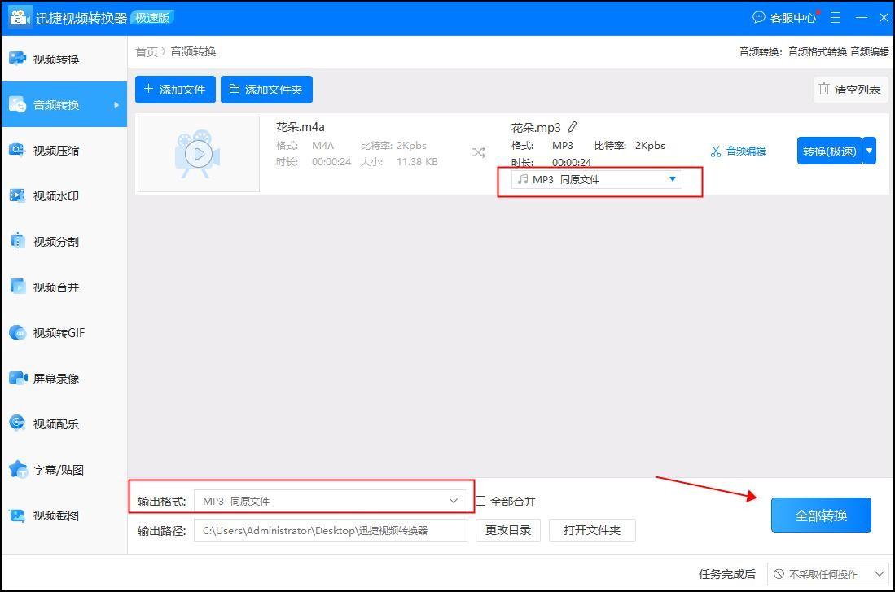Go to 视频压缩 in sidebar
The height and width of the screenshot is (592, 895).
click(63, 150)
